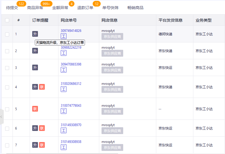Screen dimensions: 225x154
Task: Click the 工 icon under order 310149308970
Action: (x=64, y=130)
